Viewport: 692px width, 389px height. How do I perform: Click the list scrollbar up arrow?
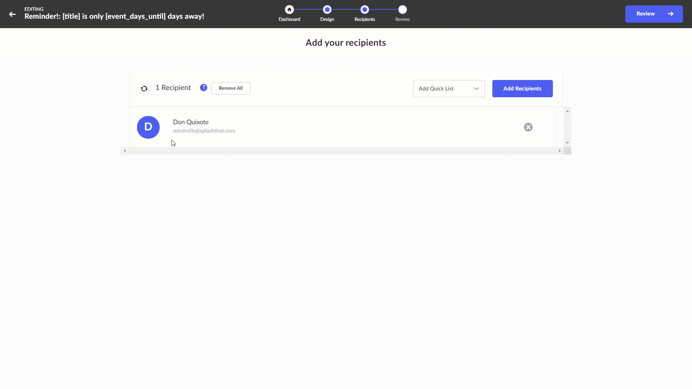[x=567, y=111]
